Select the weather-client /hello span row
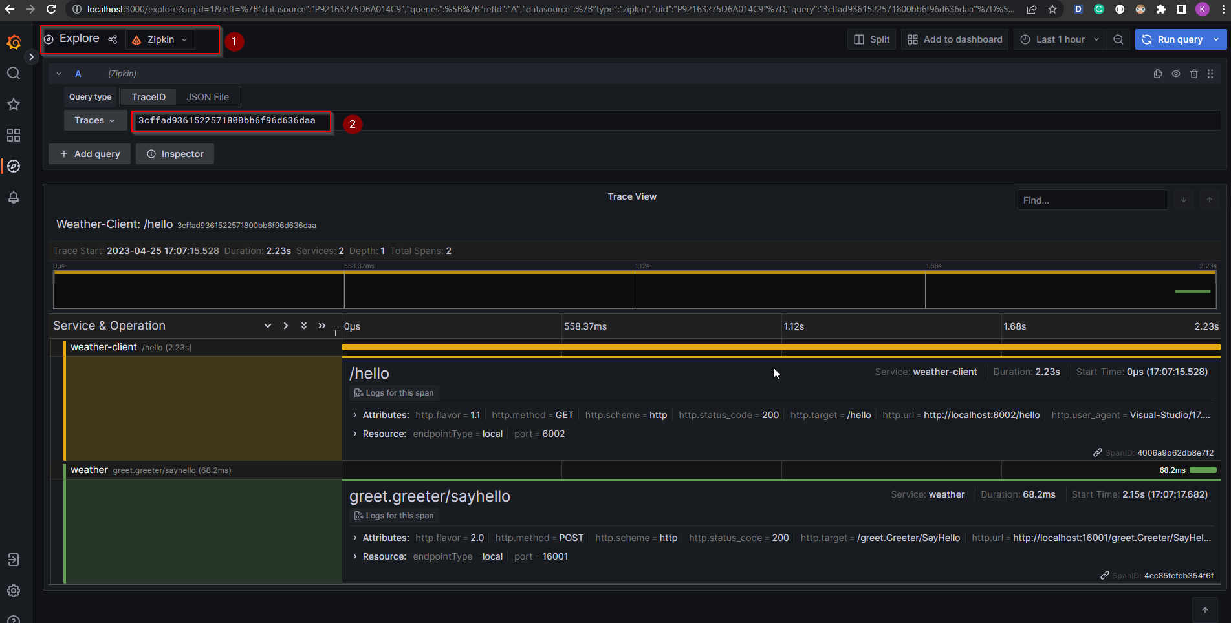Screen dimensions: 1231x623 (196, 347)
